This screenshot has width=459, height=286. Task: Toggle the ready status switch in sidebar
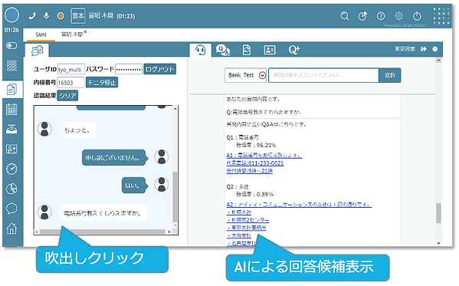pos(11,46)
